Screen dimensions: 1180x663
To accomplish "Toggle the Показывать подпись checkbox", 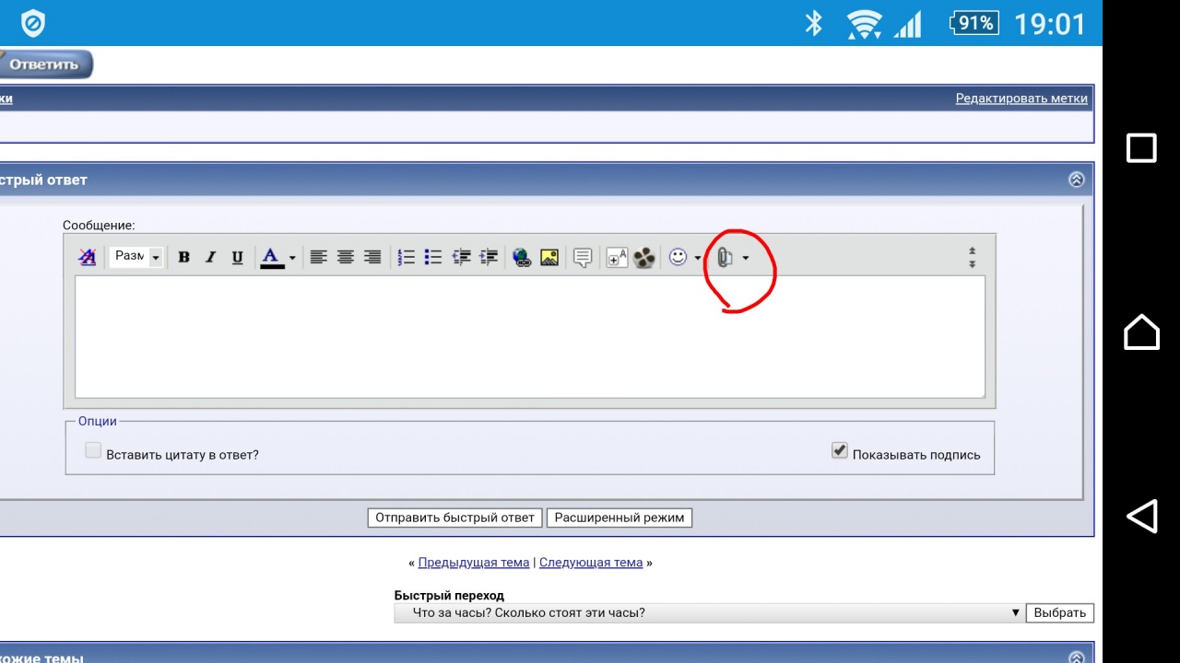I will pos(839,450).
